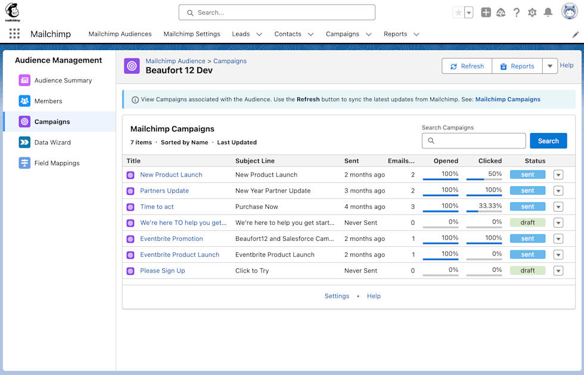The image size is (584, 375).
Task: Open the Audience Summary panel icon
Action: pos(24,80)
